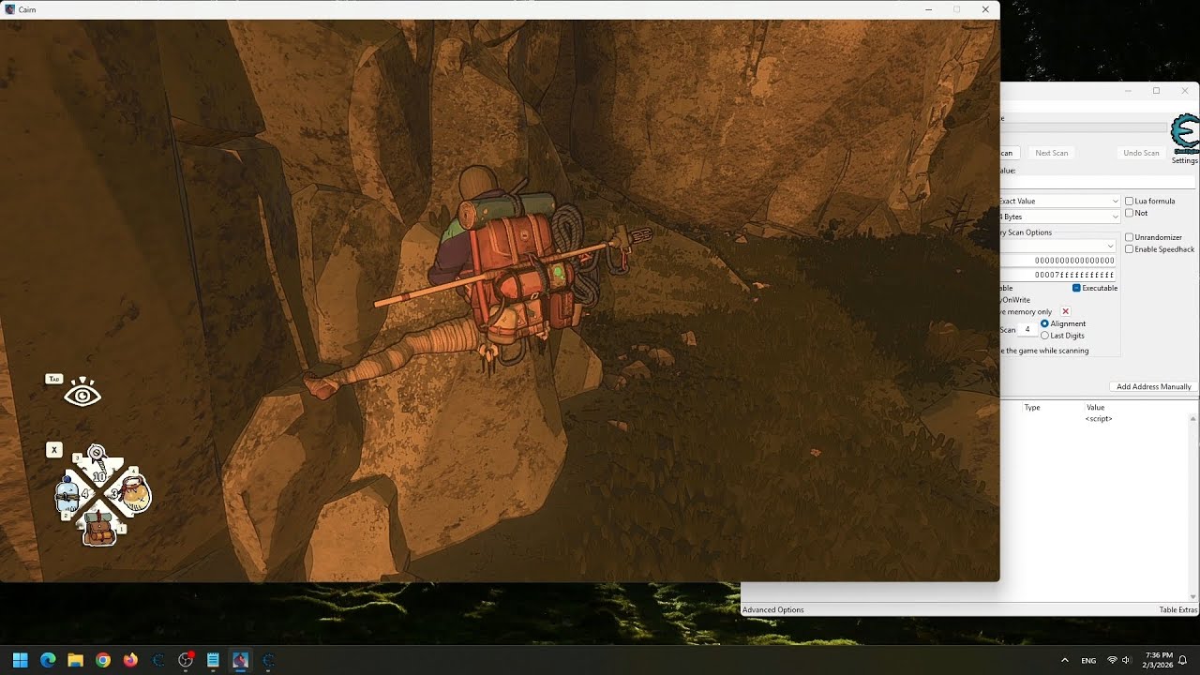Toggle the Executable checkbox
This screenshot has height=675, width=1200.
[x=1076, y=288]
